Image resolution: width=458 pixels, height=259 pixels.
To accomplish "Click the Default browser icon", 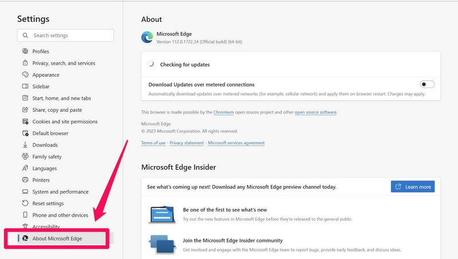I will coord(25,133).
